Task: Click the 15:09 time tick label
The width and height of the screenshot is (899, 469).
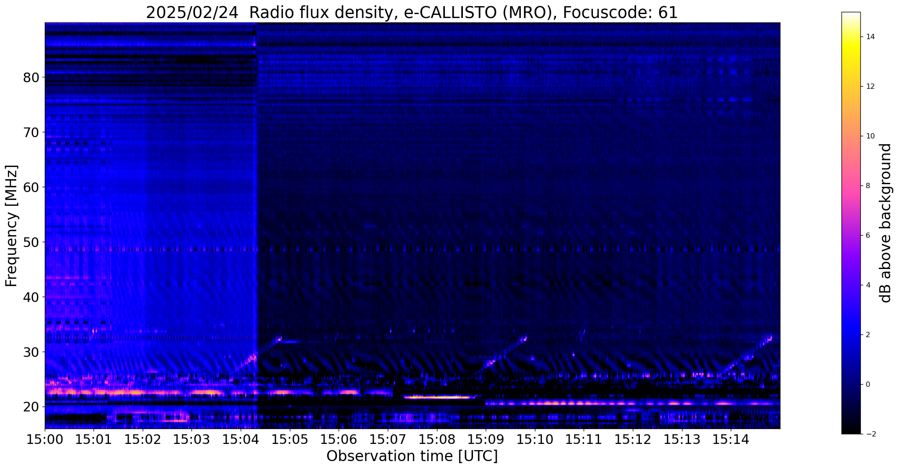Action: tap(486, 439)
